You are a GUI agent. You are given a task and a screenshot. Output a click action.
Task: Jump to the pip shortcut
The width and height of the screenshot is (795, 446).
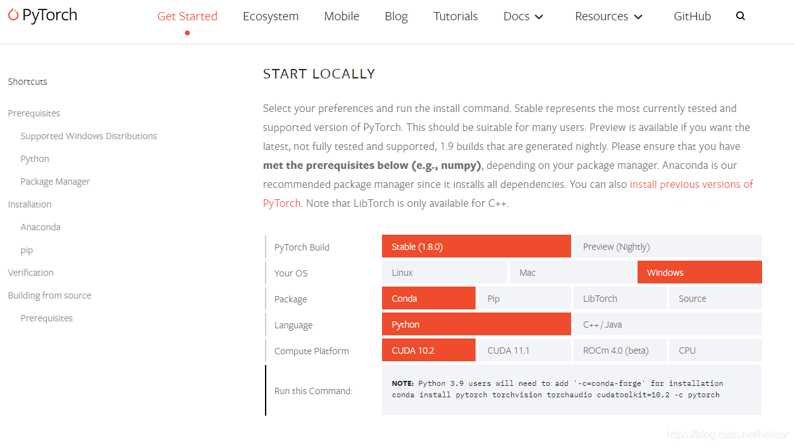27,250
